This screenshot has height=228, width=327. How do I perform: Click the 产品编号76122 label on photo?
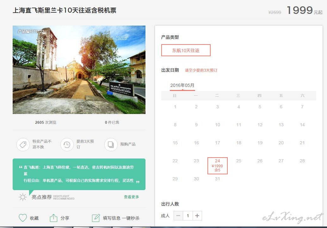pos(31,32)
